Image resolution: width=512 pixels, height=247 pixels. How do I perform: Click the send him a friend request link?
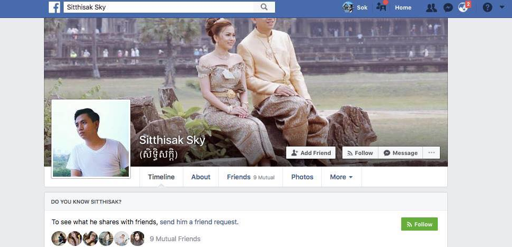199,222
